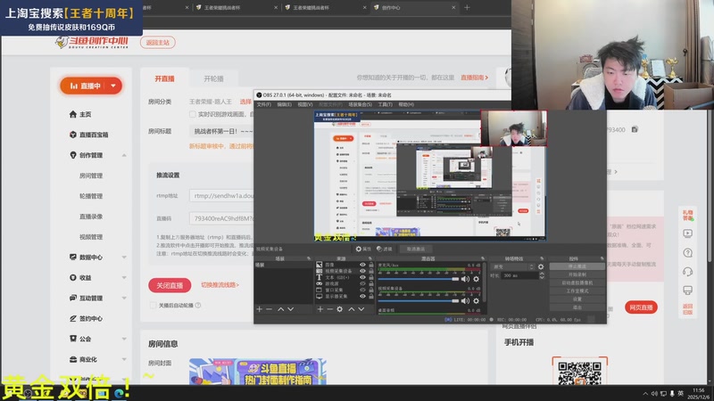Remove scene with minus icon in scenes panel
This screenshot has width=714, height=401.
pos(270,309)
